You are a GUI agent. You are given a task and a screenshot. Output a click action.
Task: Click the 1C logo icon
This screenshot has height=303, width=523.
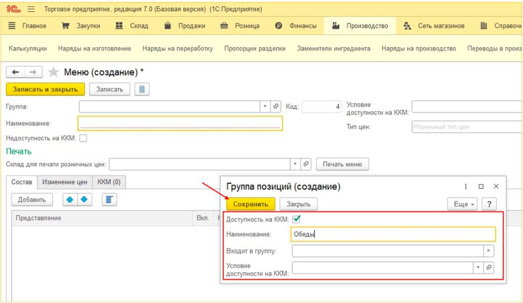(x=13, y=9)
